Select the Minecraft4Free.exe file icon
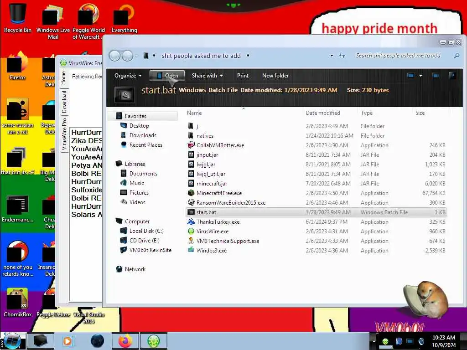Viewport: 467px width, 350px height. coord(191,193)
